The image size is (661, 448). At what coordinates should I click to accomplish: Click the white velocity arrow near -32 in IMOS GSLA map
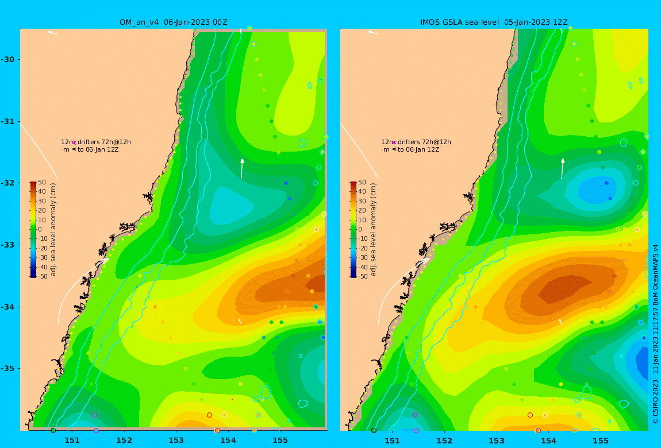coord(562,169)
